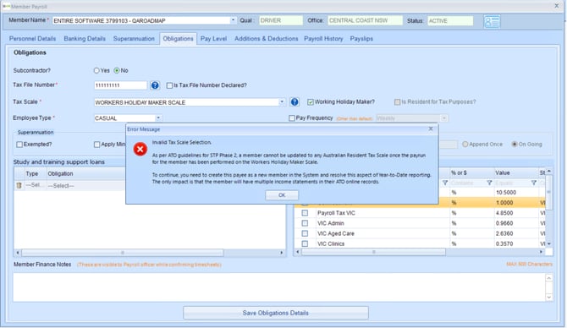Enable Pay Frequency checkbox
The image size is (567, 328).
tap(292, 118)
